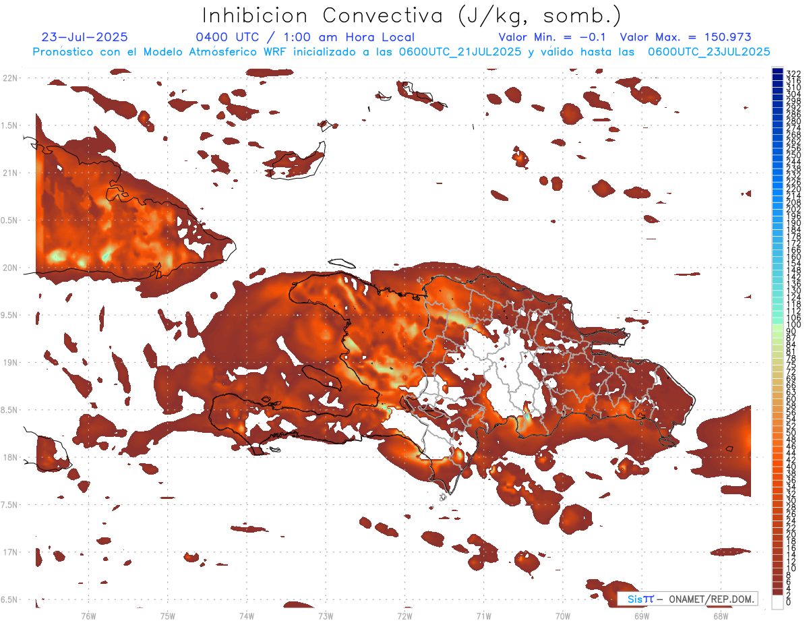Click the '8.5N' latitude axis label
Image resolution: width=809 pixels, height=625 pixels.
point(10,410)
